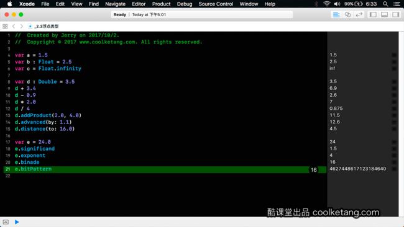Show the assistant editor
404x227 pixels.
coord(347,15)
